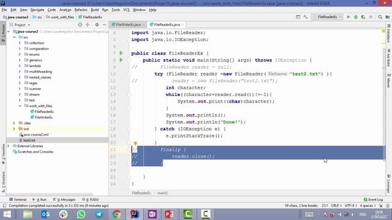The height and width of the screenshot is (220, 392).
Task: Toggle the Ant Build side panel
Action: pos(389,58)
